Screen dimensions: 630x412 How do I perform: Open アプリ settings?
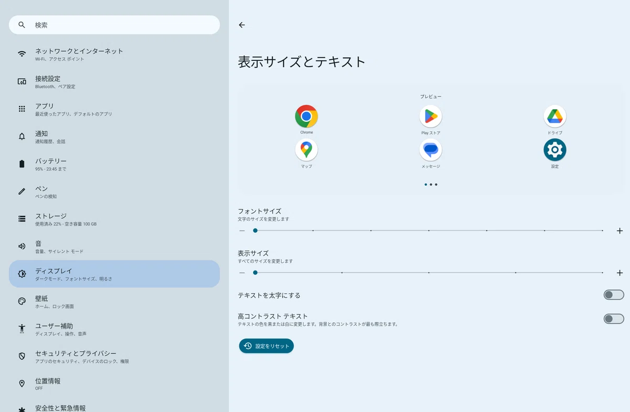point(114,109)
